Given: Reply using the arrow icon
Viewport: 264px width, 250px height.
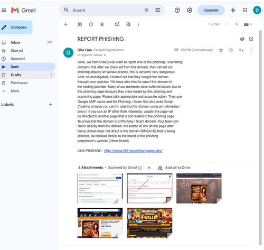Looking at the screenshot, I should tap(241, 50).
